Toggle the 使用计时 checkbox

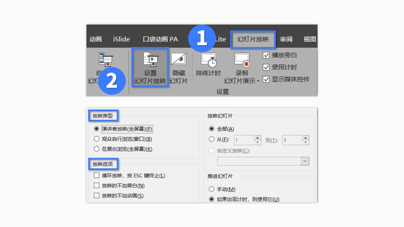click(266, 67)
